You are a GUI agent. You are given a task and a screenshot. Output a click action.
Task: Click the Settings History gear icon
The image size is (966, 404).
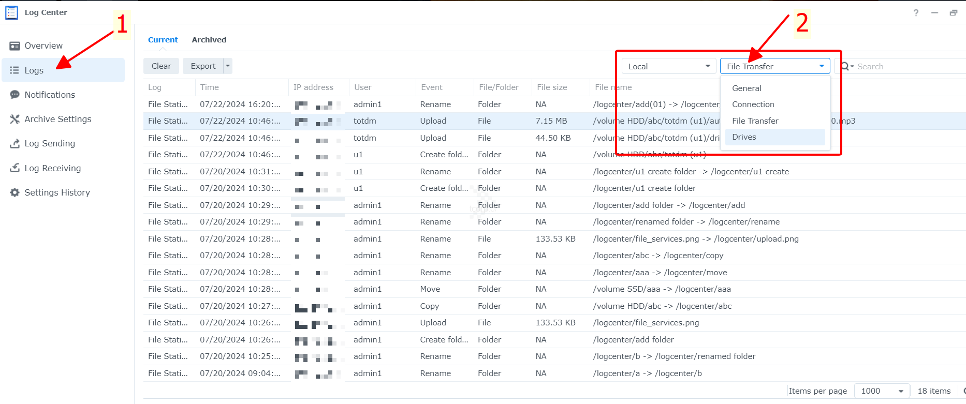pos(14,192)
